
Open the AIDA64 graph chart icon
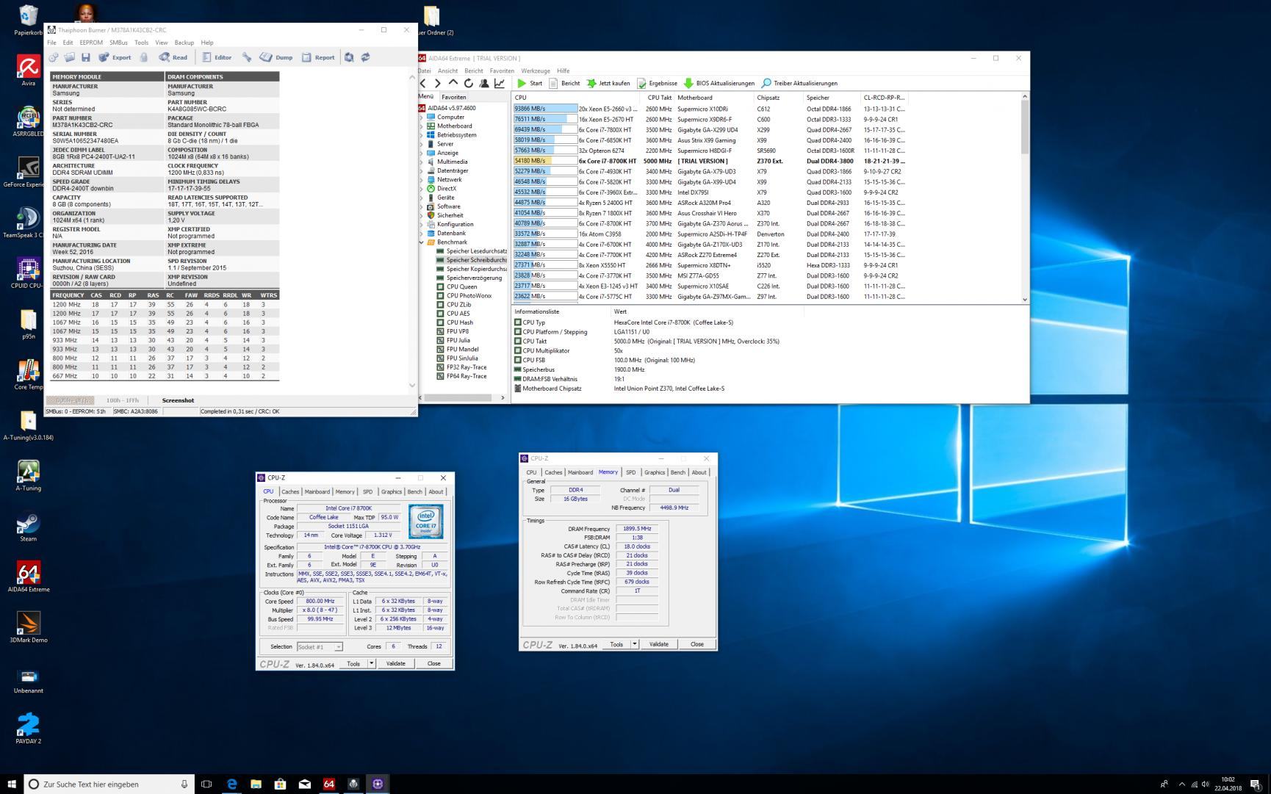click(500, 83)
